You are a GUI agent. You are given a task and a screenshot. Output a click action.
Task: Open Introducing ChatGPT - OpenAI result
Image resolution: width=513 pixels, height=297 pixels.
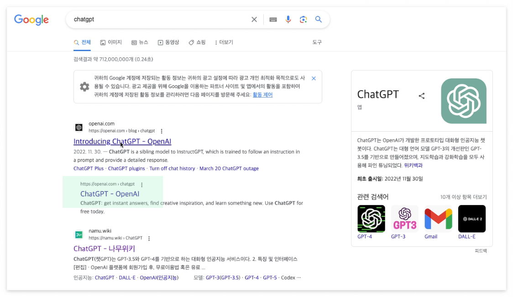coord(122,141)
